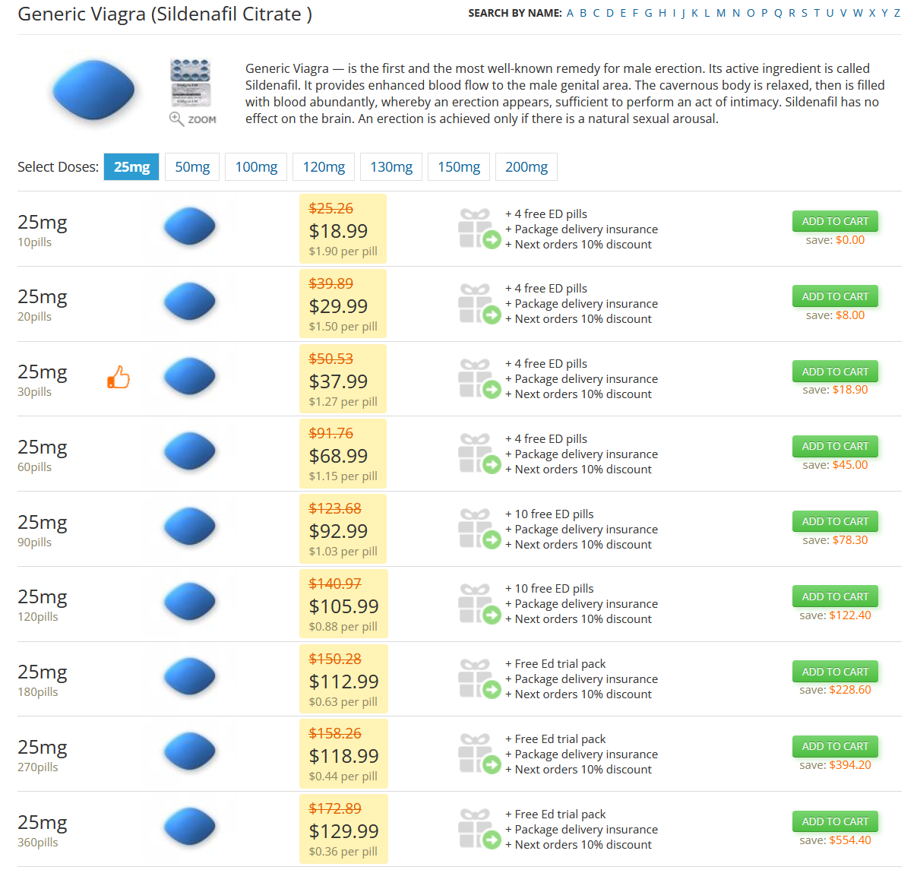This screenshot has height=873, width=917.
Task: Add the 270pills package to cart
Action: (x=835, y=746)
